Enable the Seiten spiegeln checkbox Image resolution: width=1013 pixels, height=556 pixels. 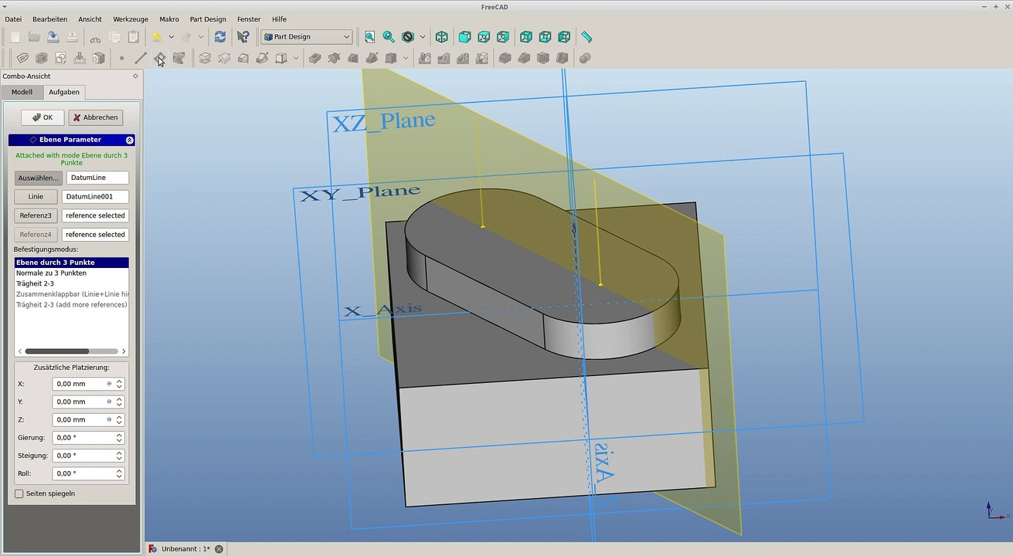point(19,493)
